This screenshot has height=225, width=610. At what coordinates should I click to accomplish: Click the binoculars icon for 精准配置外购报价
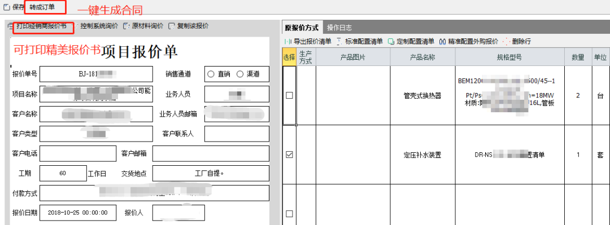tap(442, 41)
